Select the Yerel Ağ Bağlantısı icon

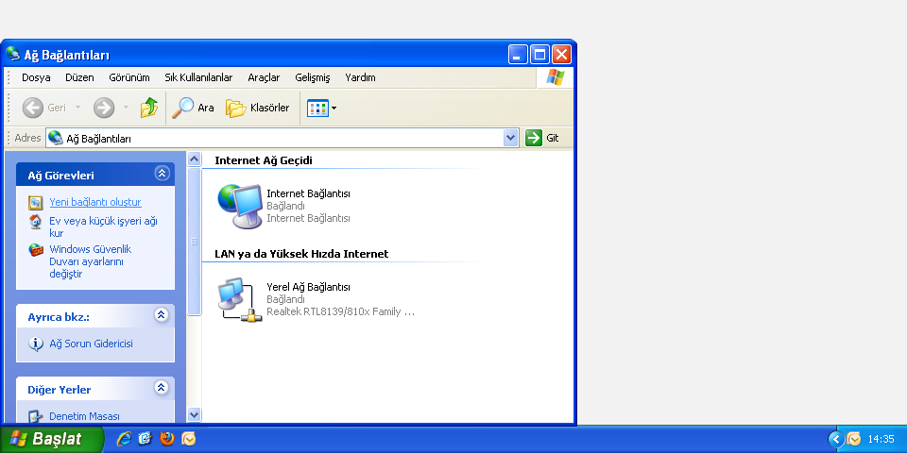239,299
